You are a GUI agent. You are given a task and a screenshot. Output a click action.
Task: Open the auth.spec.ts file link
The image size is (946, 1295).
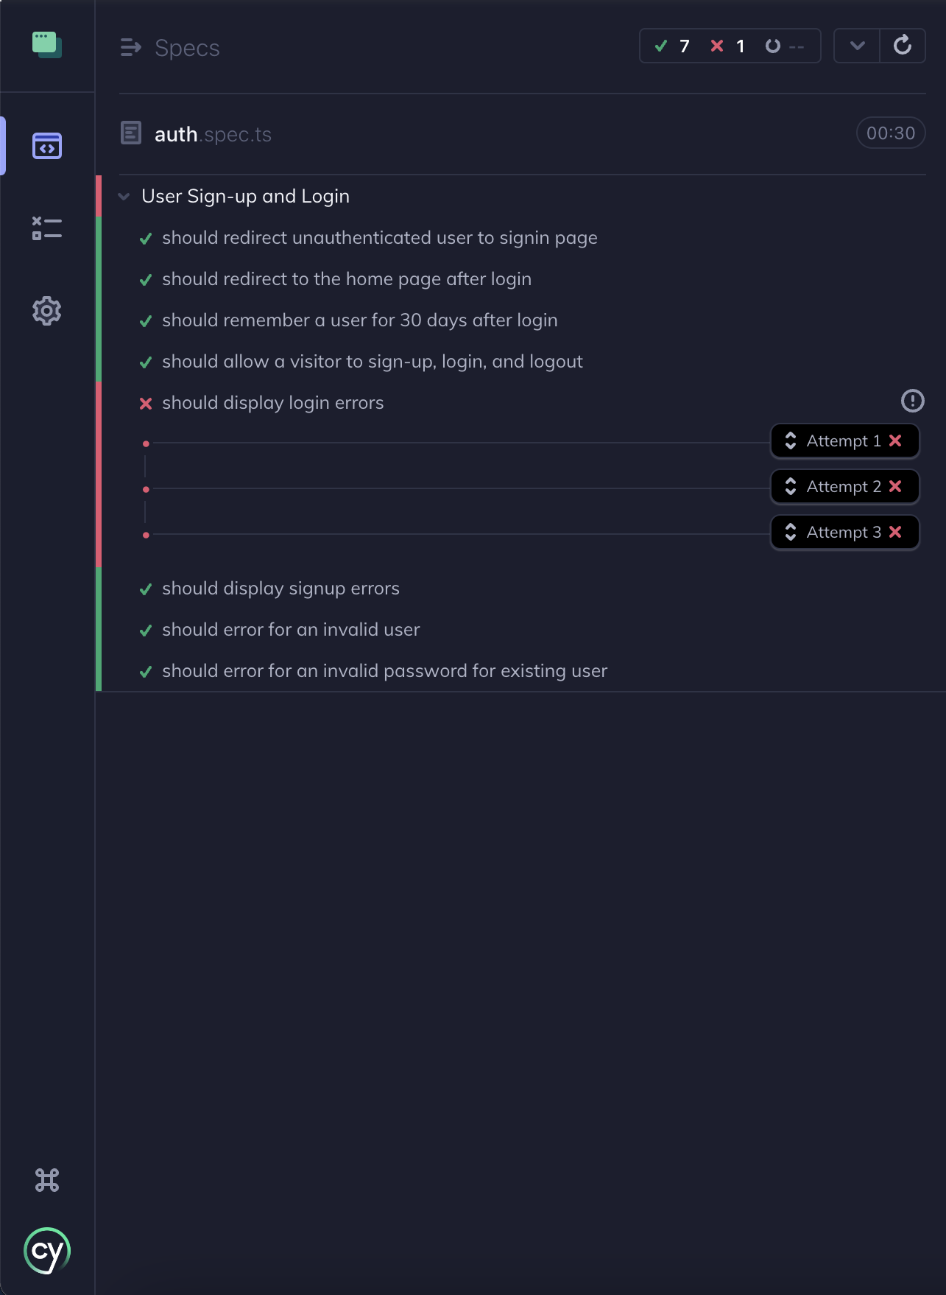click(213, 134)
